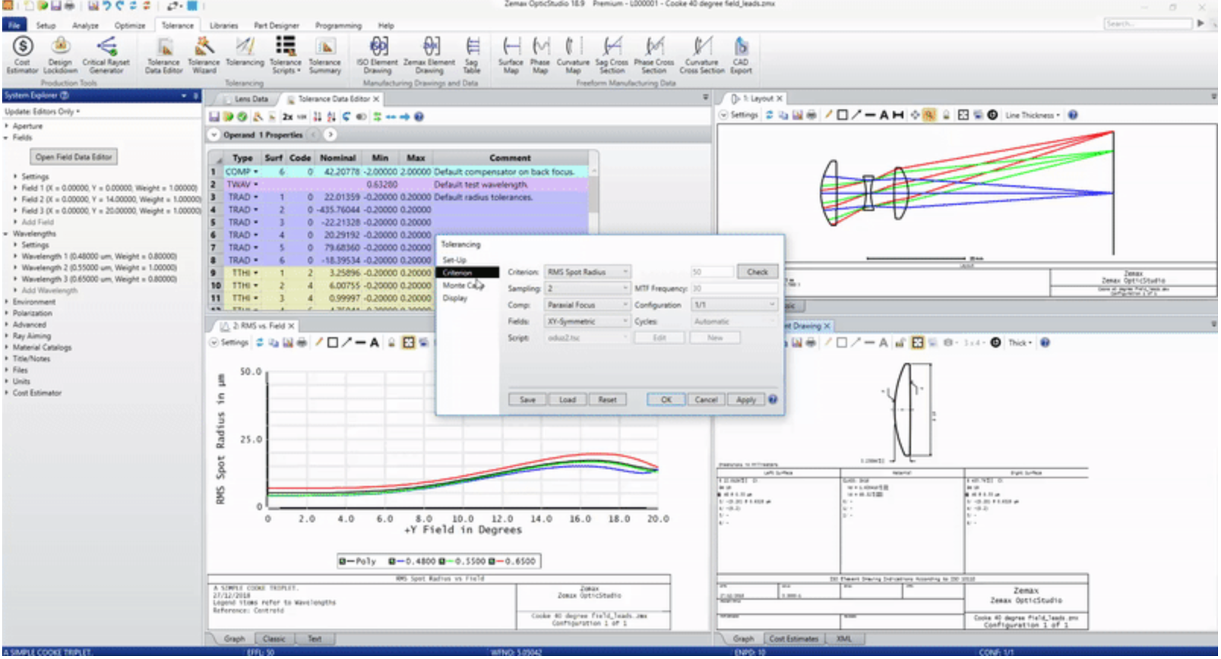Select Monte Carlo in Tolerancing dialog

[462, 285]
